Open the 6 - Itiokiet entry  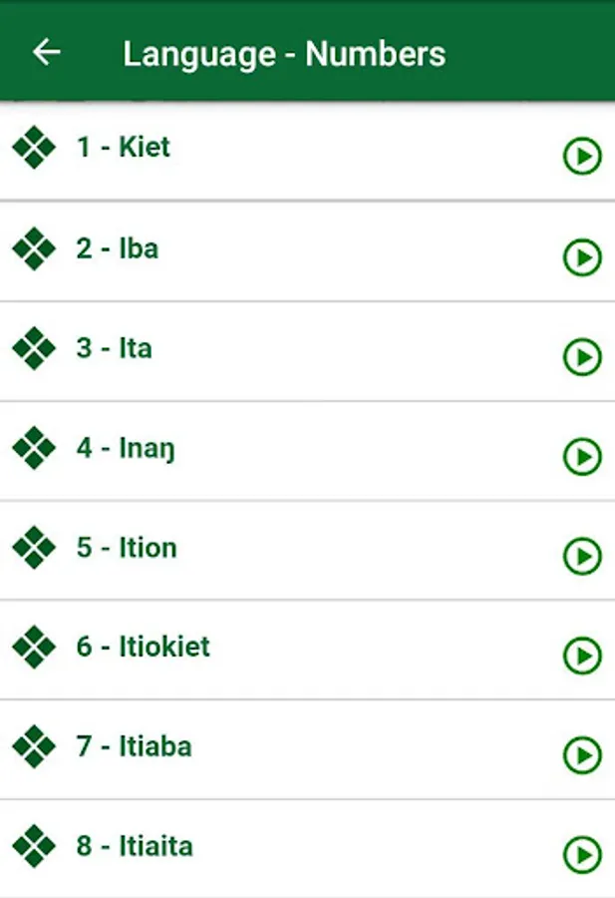[x=307, y=650]
